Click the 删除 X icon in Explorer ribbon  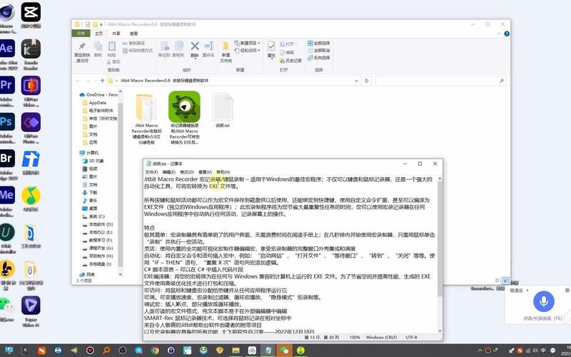[195, 46]
